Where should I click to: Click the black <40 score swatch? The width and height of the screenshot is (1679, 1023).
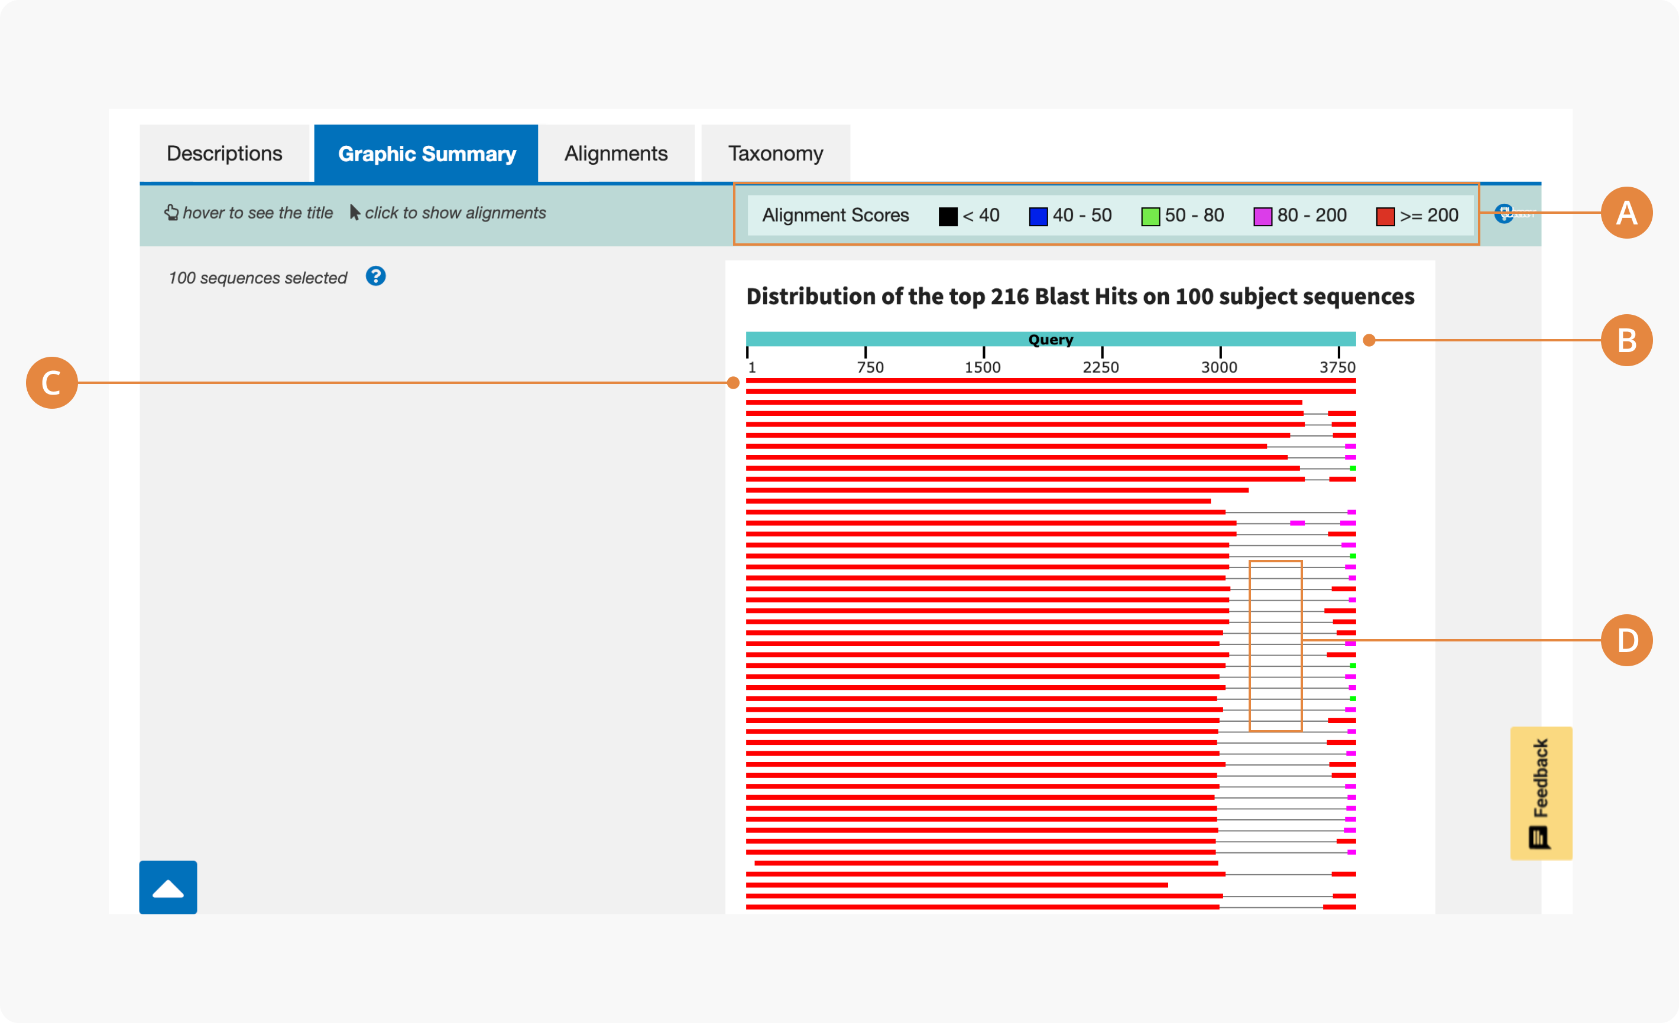click(x=948, y=217)
